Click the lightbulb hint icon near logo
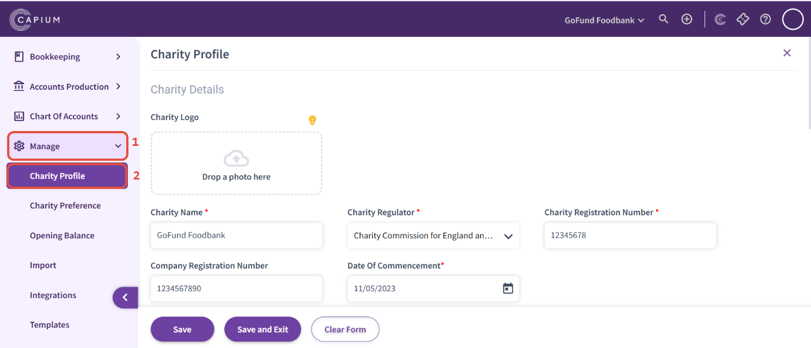811x348 pixels. pyautogui.click(x=312, y=120)
